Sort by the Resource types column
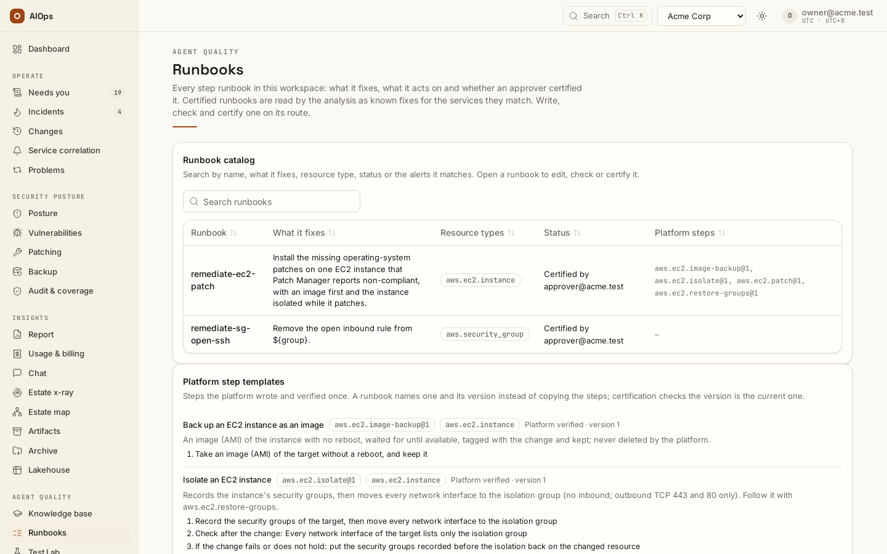 coord(477,233)
